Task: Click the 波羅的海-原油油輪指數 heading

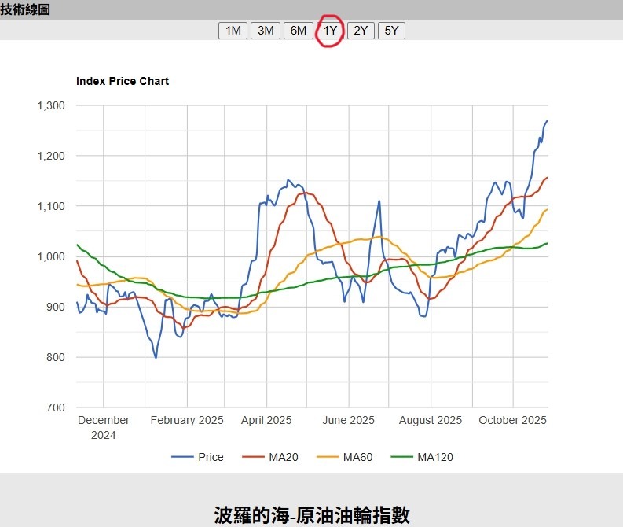Action: coord(312,515)
